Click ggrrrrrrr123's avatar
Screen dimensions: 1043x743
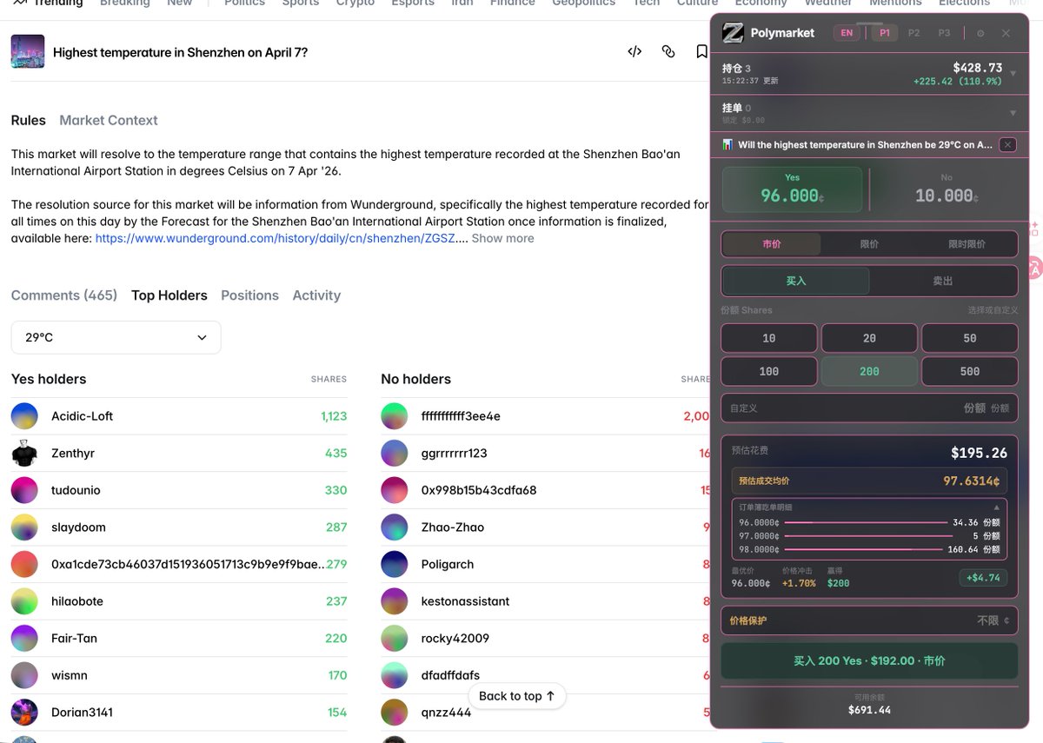(x=395, y=453)
